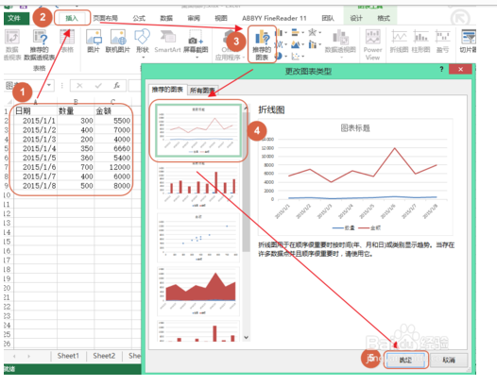Switch to the Sheet2 worksheet tab
This screenshot has width=497, height=386.
coord(104,356)
